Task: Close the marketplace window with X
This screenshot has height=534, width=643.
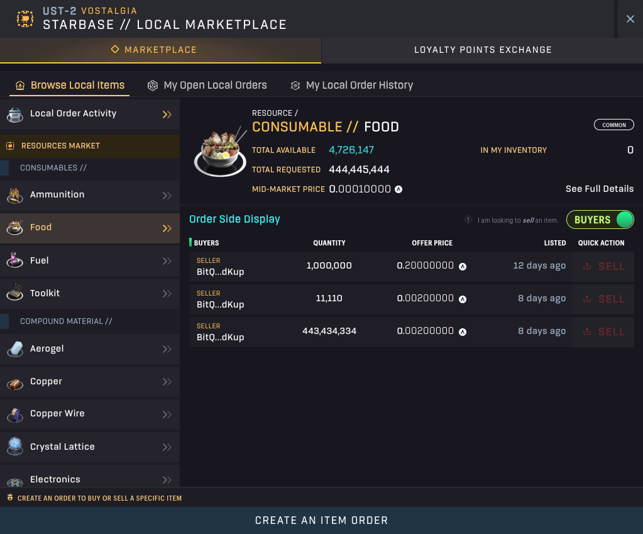Action: (630, 19)
